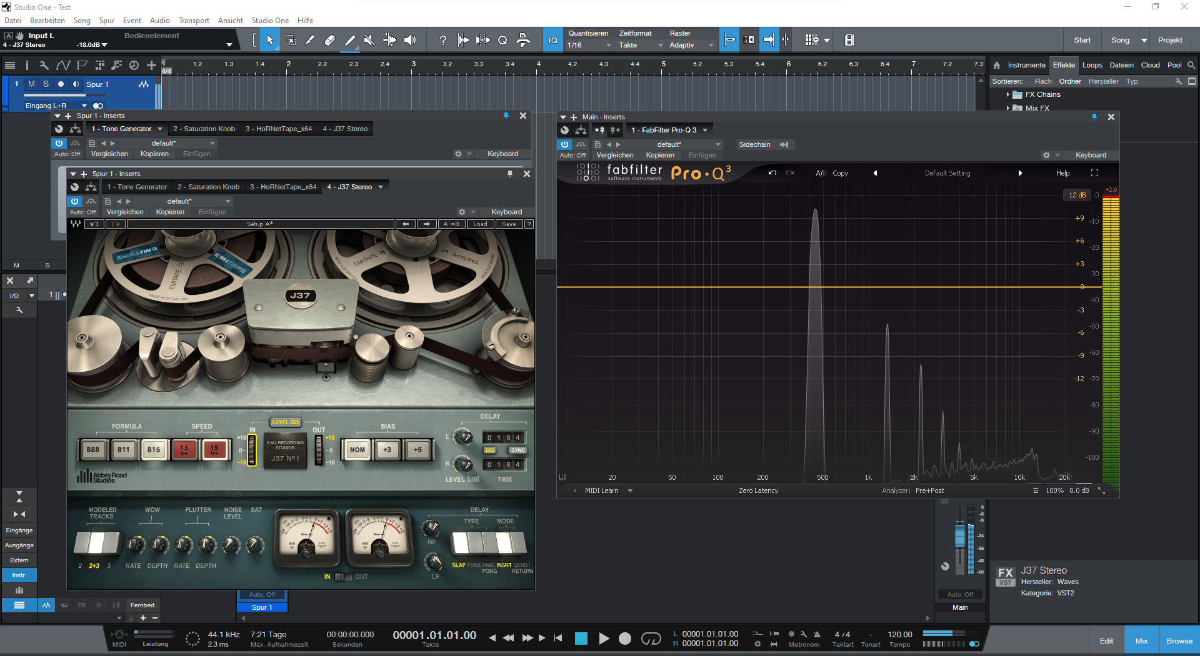Open the Pro-Q 3 12 dB range dropdown

pos(1077,195)
